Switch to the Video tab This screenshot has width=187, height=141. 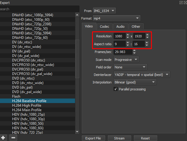point(89,26)
